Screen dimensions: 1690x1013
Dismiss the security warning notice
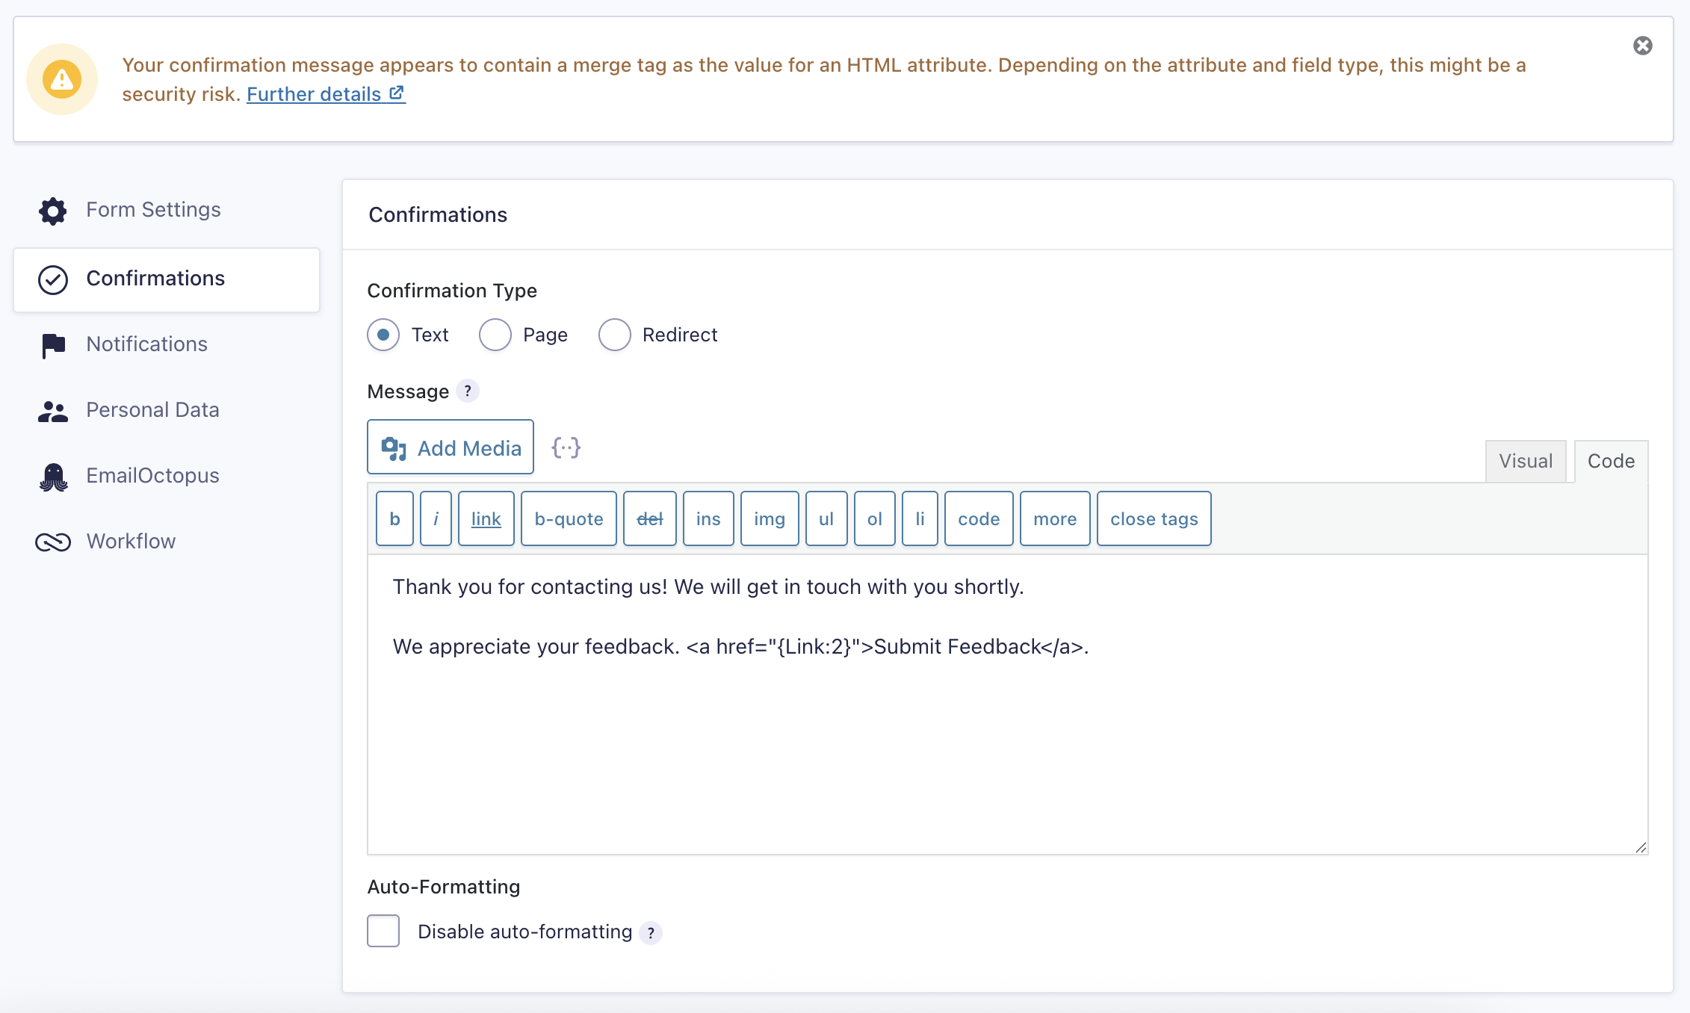1642,46
